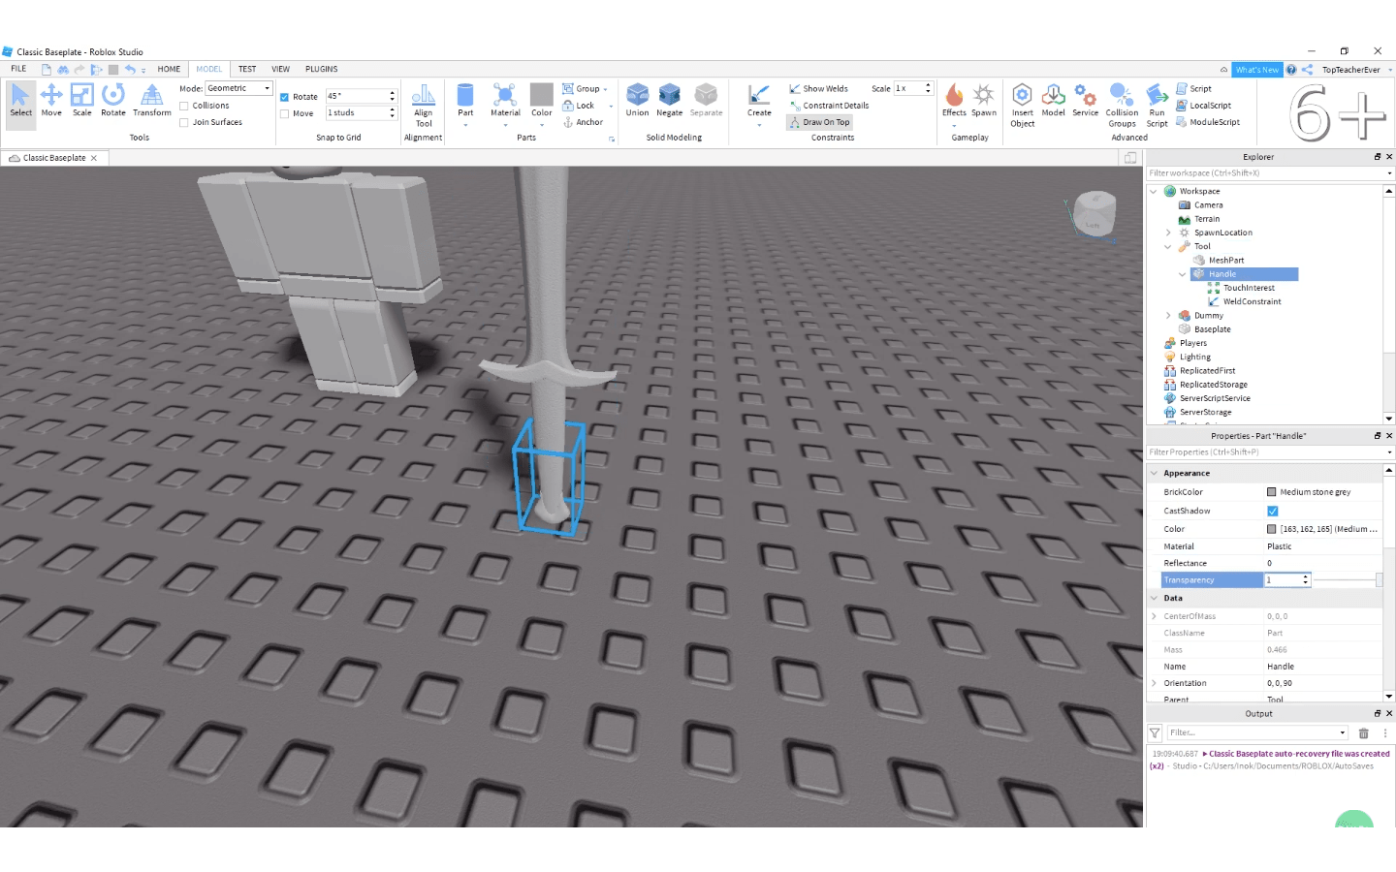Click the Color property swatch
The image size is (1396, 872).
(x=1272, y=529)
